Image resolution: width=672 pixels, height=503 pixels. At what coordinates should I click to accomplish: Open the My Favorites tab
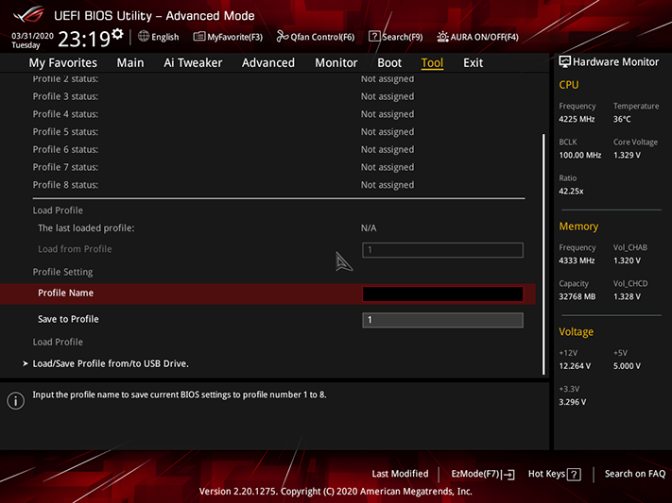pos(63,63)
